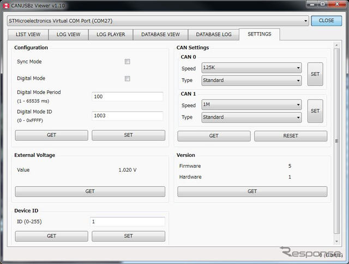This screenshot has height=264, width=349.
Task: Open the CAN 0 Type dropdown
Action: click(x=251, y=80)
